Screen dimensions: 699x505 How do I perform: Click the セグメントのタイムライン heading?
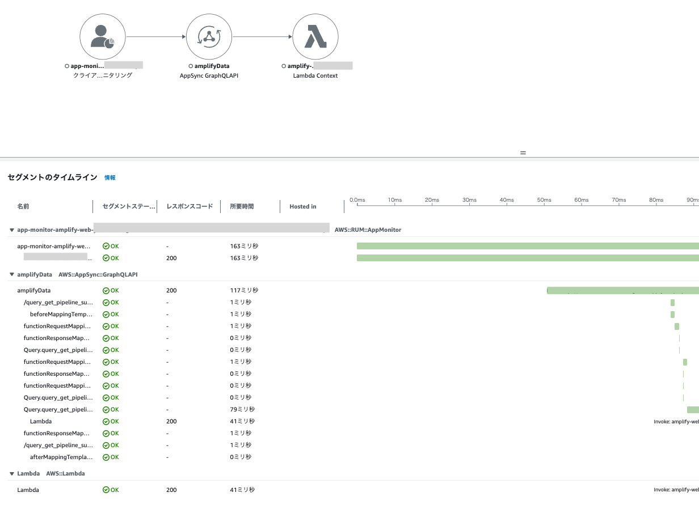pyautogui.click(x=52, y=177)
